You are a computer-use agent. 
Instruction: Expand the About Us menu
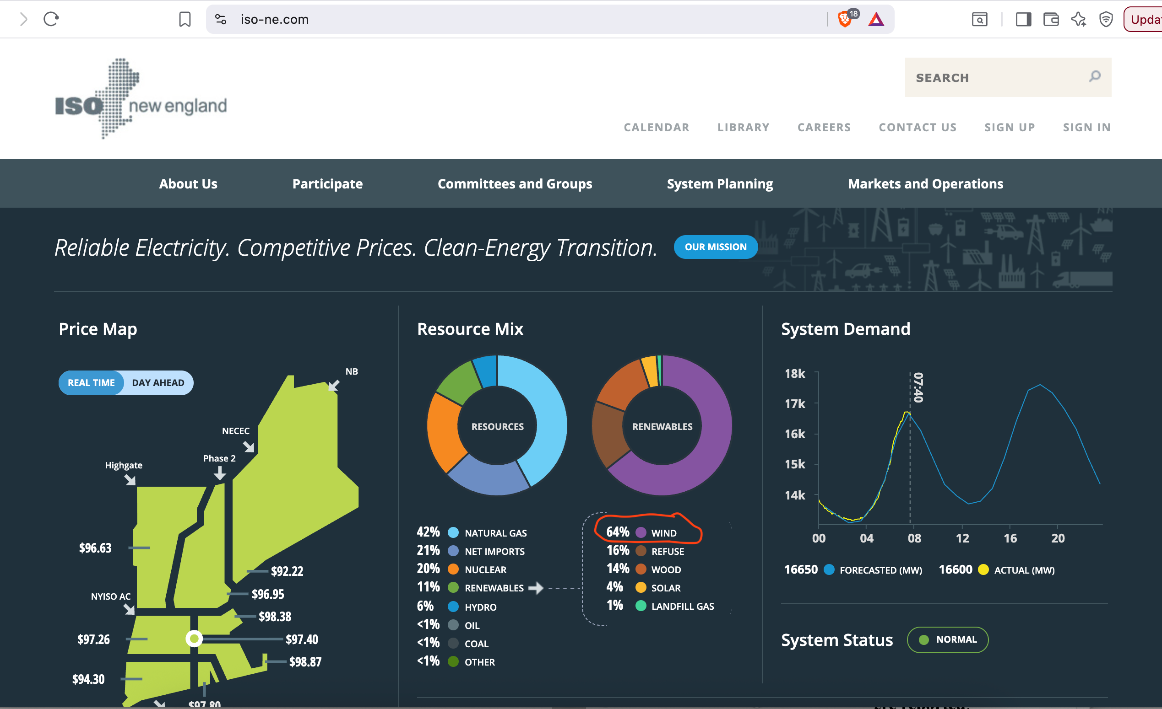coord(188,184)
